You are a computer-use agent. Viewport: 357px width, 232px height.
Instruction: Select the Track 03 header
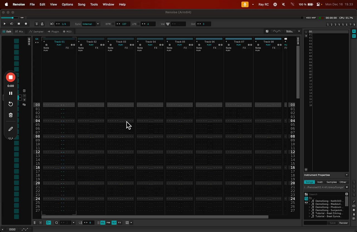click(121, 42)
